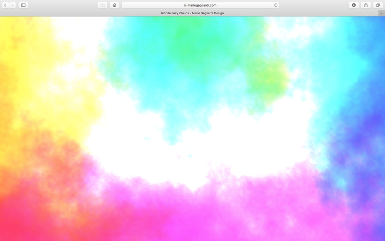Show the downloads list

(x=354, y=5)
